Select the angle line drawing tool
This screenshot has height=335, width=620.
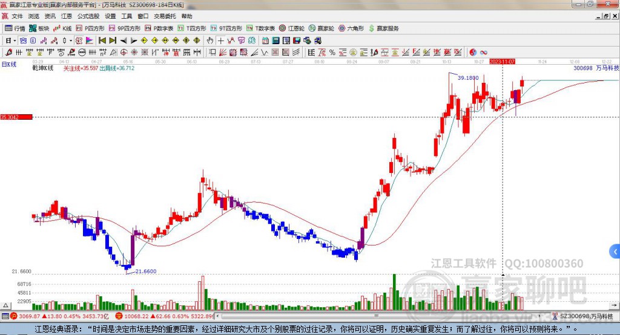click(254, 53)
